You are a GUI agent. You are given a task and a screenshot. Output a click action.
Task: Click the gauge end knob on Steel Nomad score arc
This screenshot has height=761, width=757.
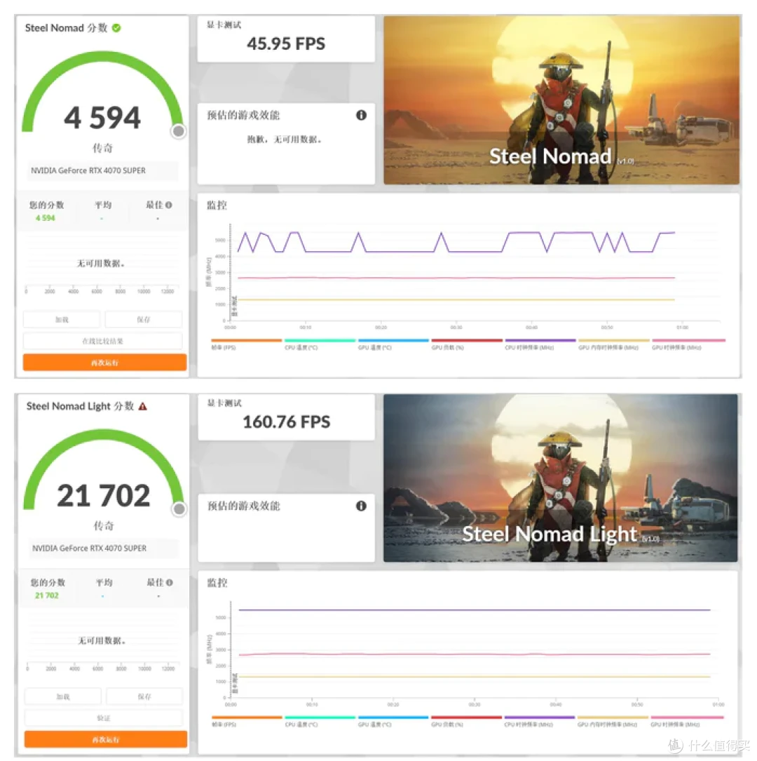point(179,131)
